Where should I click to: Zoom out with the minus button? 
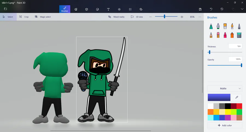click(150, 17)
